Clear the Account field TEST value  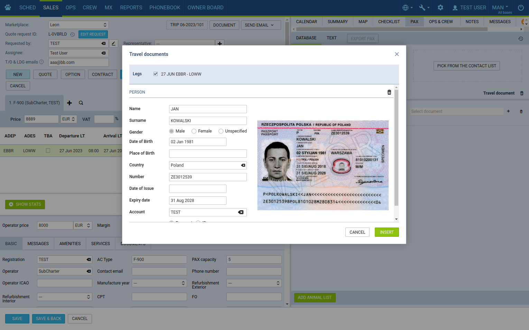point(241,212)
